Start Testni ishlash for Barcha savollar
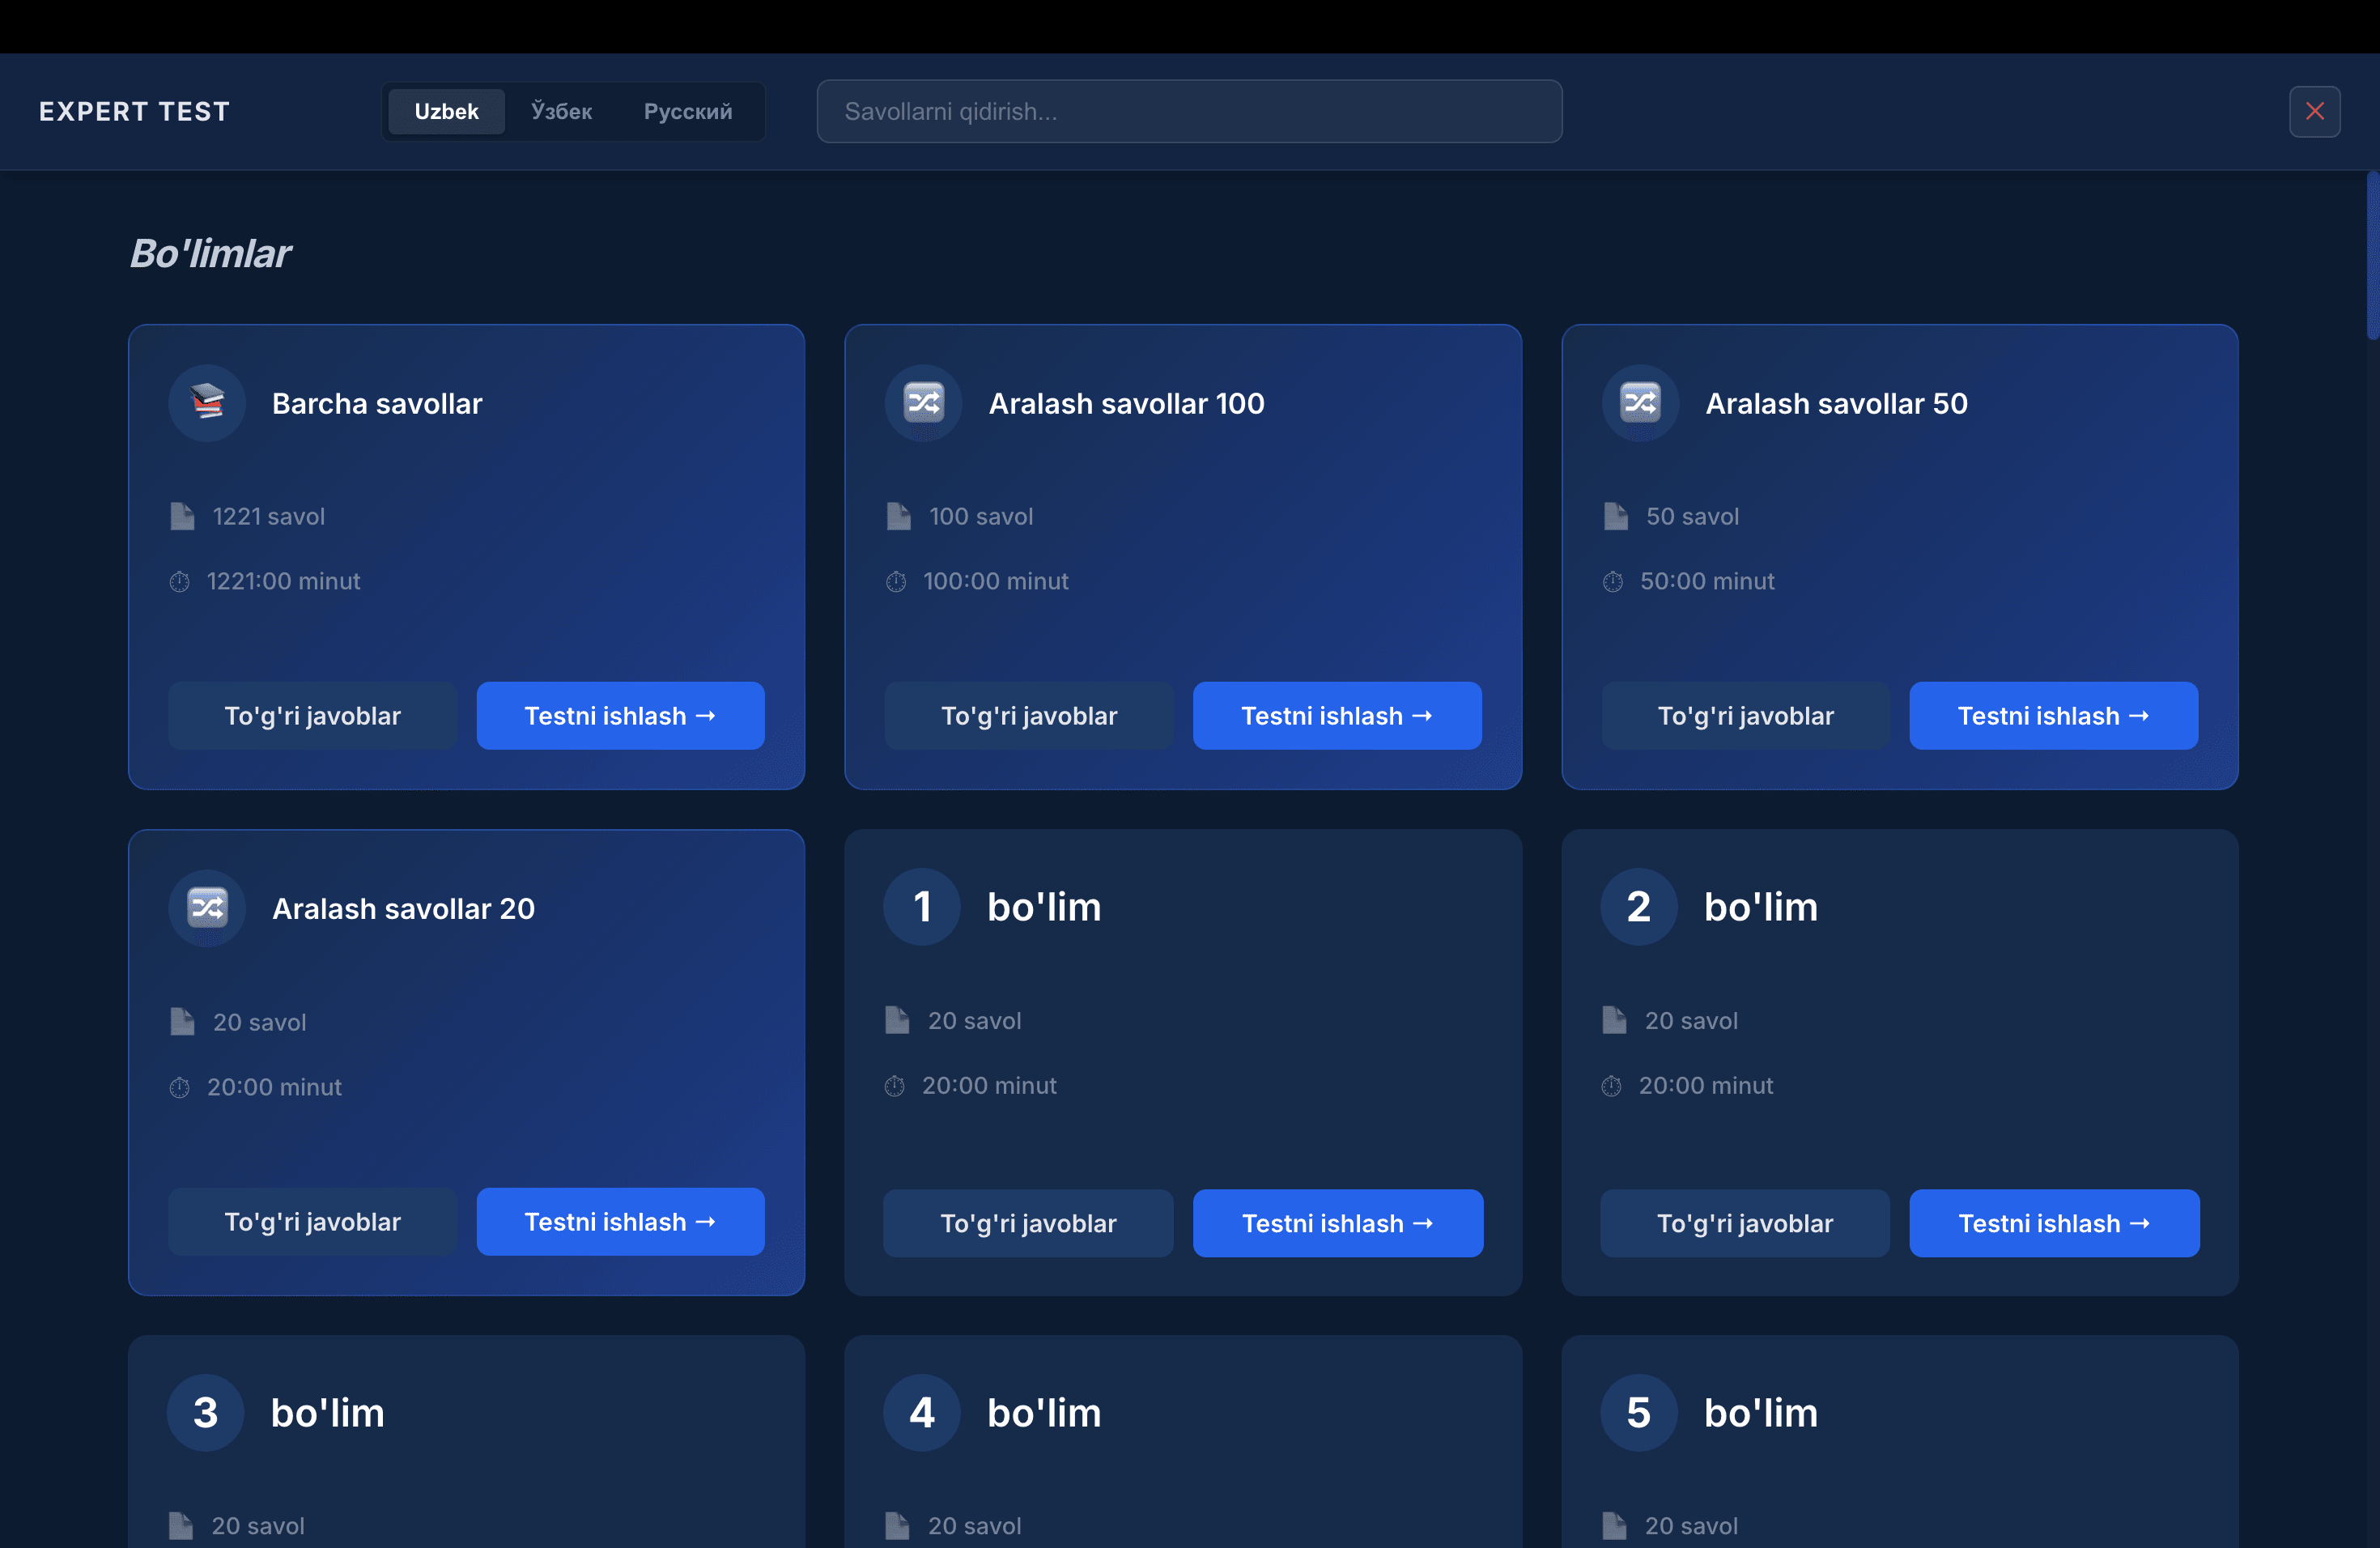This screenshot has width=2380, height=1548. [x=620, y=716]
